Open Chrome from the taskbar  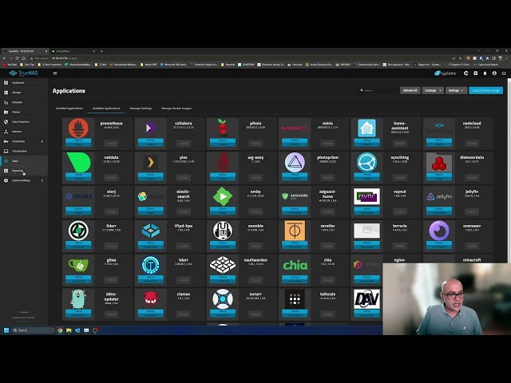[60, 330]
